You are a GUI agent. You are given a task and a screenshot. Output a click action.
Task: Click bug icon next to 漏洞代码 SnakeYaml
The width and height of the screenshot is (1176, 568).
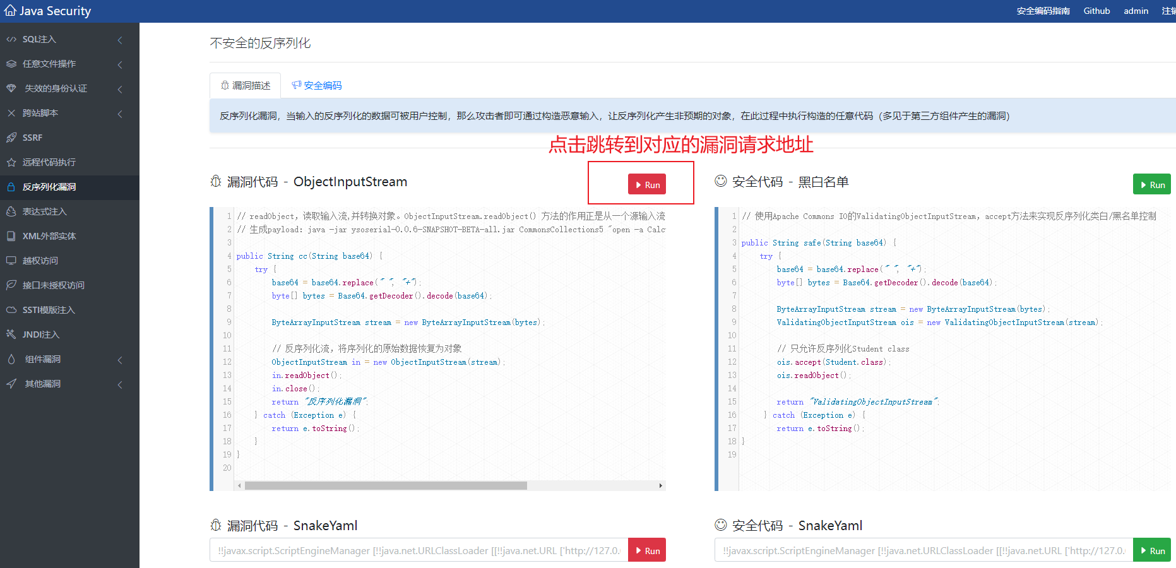pos(216,525)
